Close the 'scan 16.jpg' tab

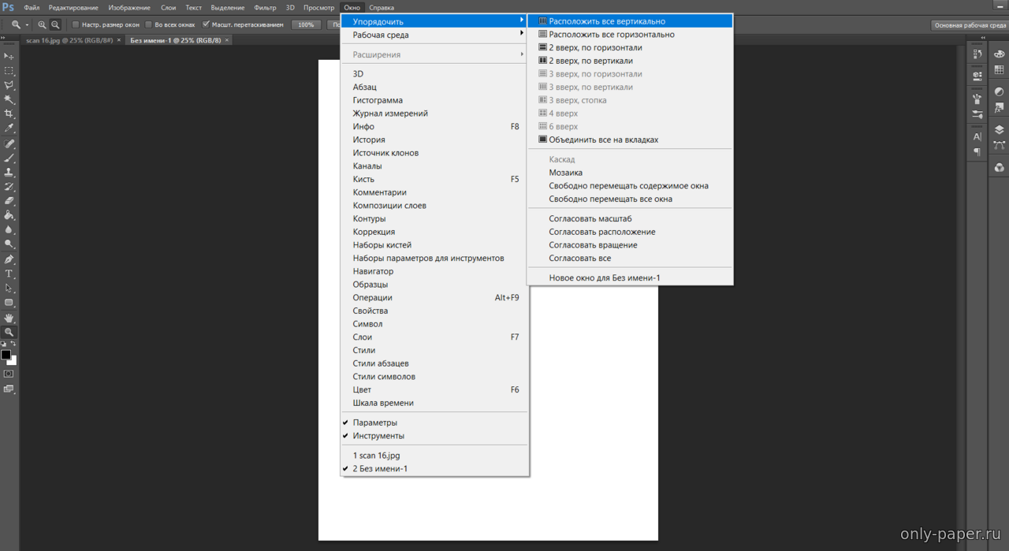click(x=119, y=39)
